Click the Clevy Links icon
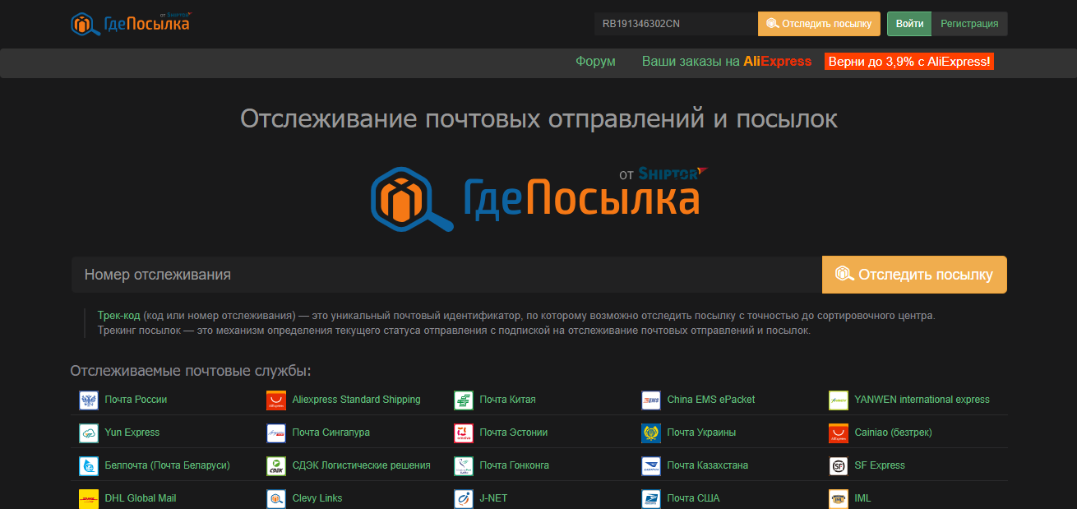Viewport: 1077px width, 509px height. (x=276, y=499)
